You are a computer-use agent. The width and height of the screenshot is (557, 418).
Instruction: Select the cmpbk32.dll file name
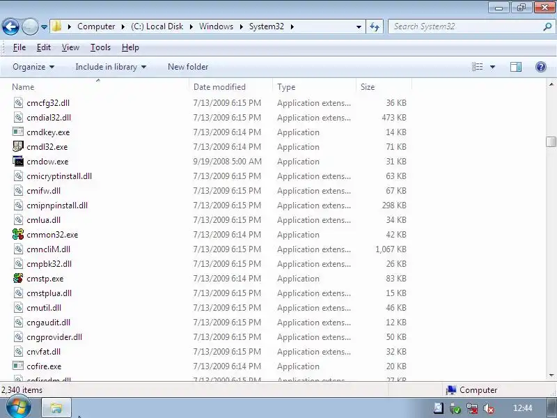(x=49, y=264)
